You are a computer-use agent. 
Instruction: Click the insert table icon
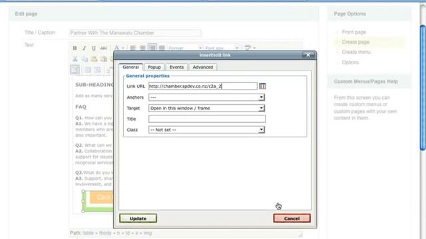pyautogui.click(x=75, y=70)
